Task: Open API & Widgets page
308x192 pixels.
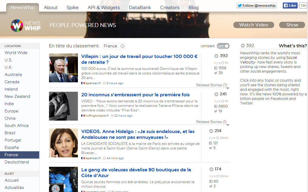Action: (104, 8)
